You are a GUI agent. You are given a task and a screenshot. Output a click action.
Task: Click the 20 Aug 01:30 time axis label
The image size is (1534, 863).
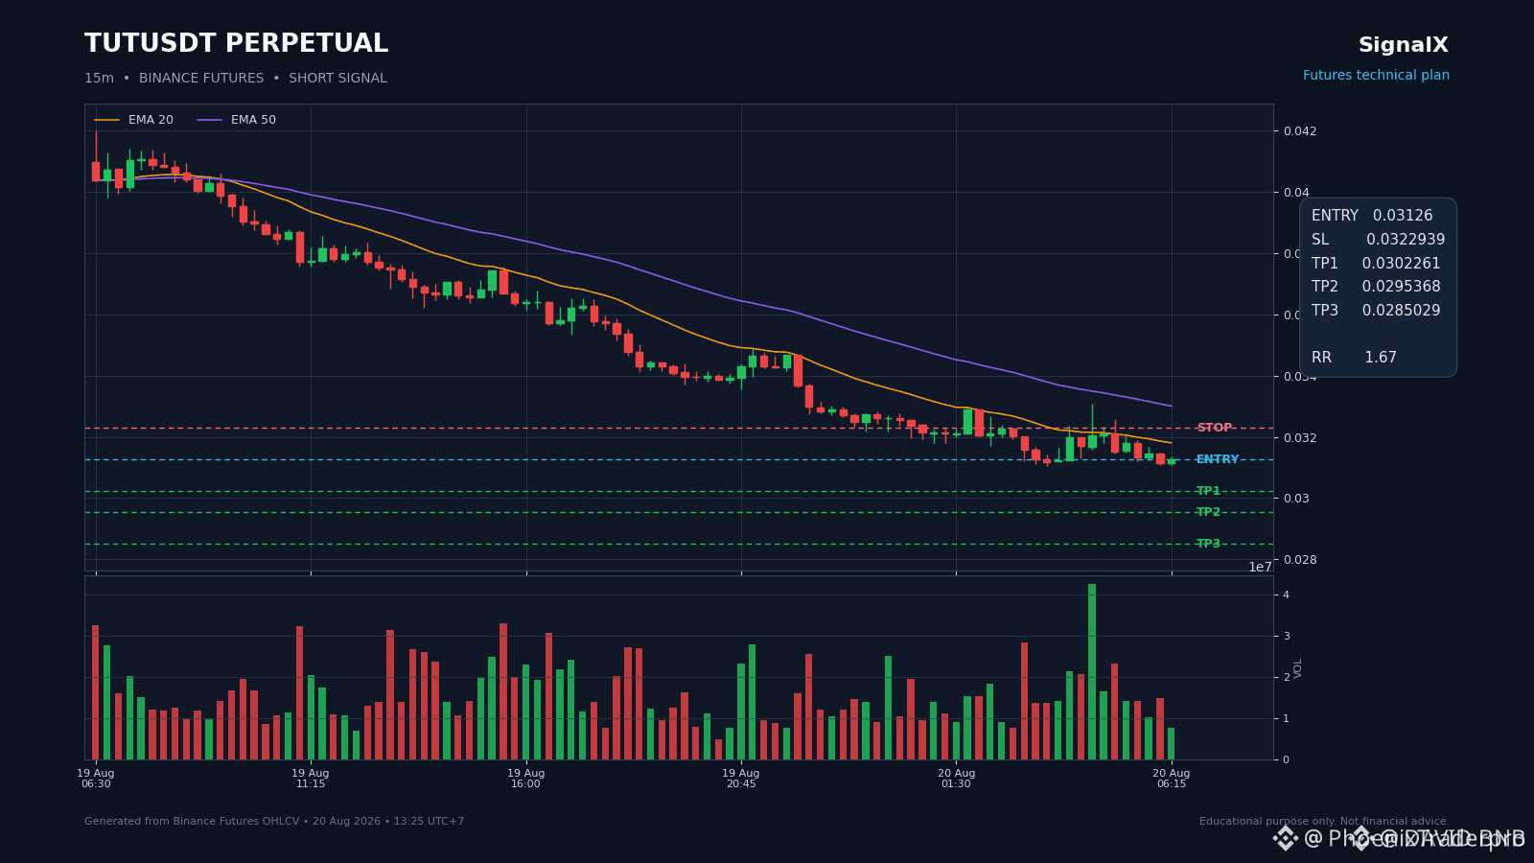[x=956, y=779]
